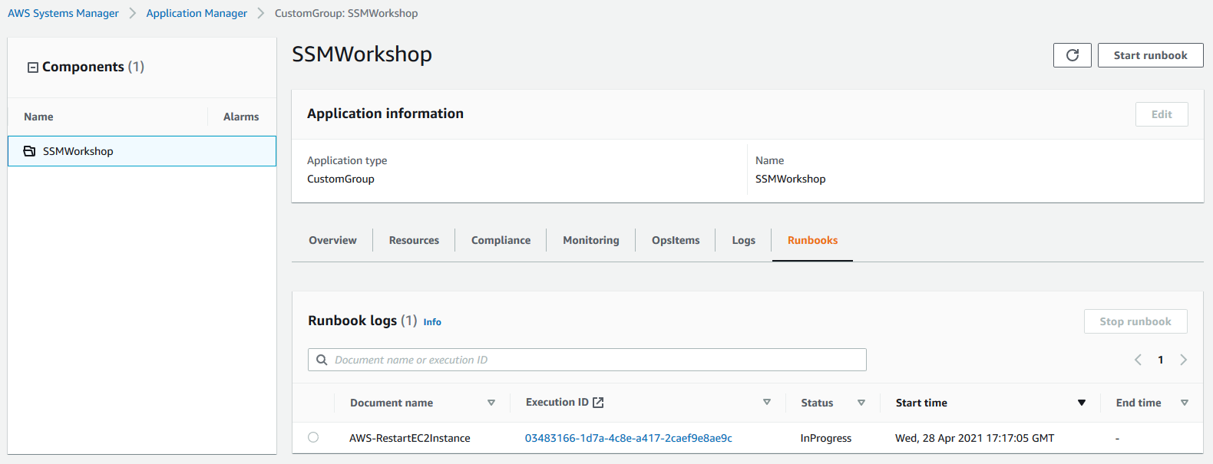Open AWS Systems Manager breadcrumb link
The width and height of the screenshot is (1213, 464).
point(63,13)
